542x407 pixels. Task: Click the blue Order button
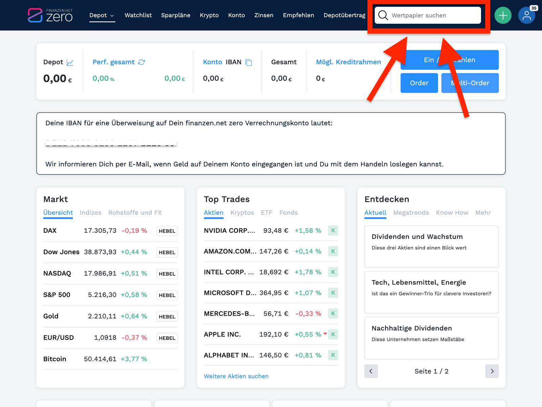coord(419,83)
